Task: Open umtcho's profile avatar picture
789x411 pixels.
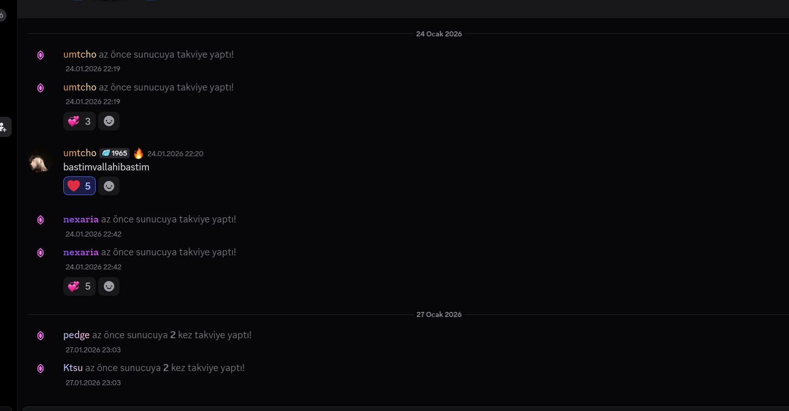Action: pyautogui.click(x=41, y=161)
